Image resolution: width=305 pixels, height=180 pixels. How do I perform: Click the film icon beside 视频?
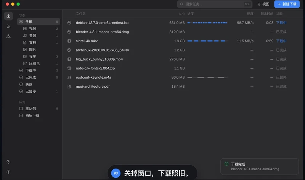(x=25, y=29)
